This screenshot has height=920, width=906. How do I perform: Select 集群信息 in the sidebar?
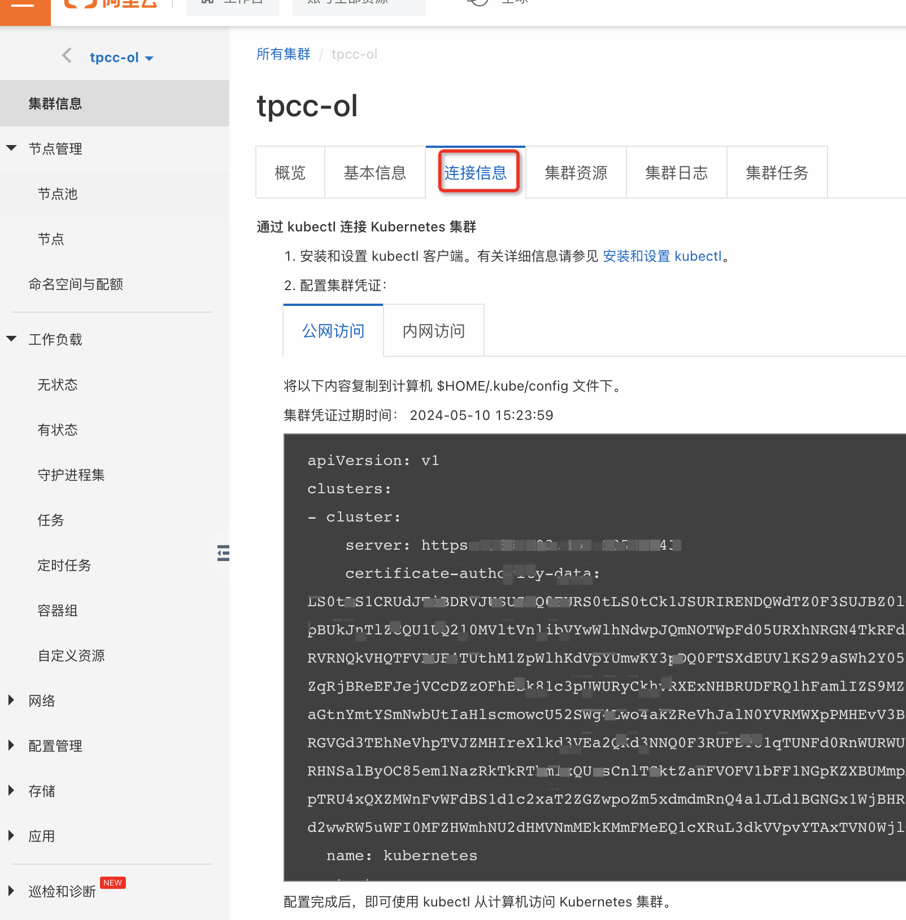pyautogui.click(x=115, y=103)
